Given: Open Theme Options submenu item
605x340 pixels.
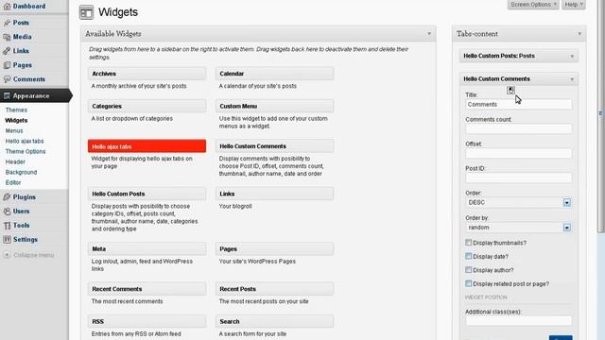Looking at the screenshot, I should coord(26,151).
